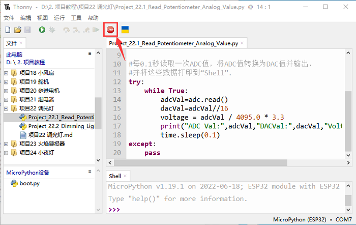Viewport: 356px width, 225px height.
Task: Click the Open file folder icon
Action: pyautogui.click(x=17, y=31)
